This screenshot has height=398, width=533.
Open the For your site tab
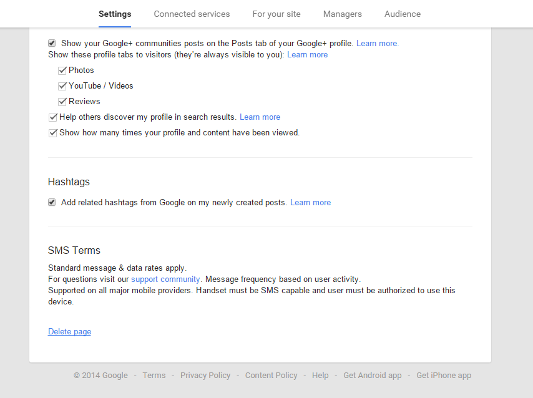[276, 14]
